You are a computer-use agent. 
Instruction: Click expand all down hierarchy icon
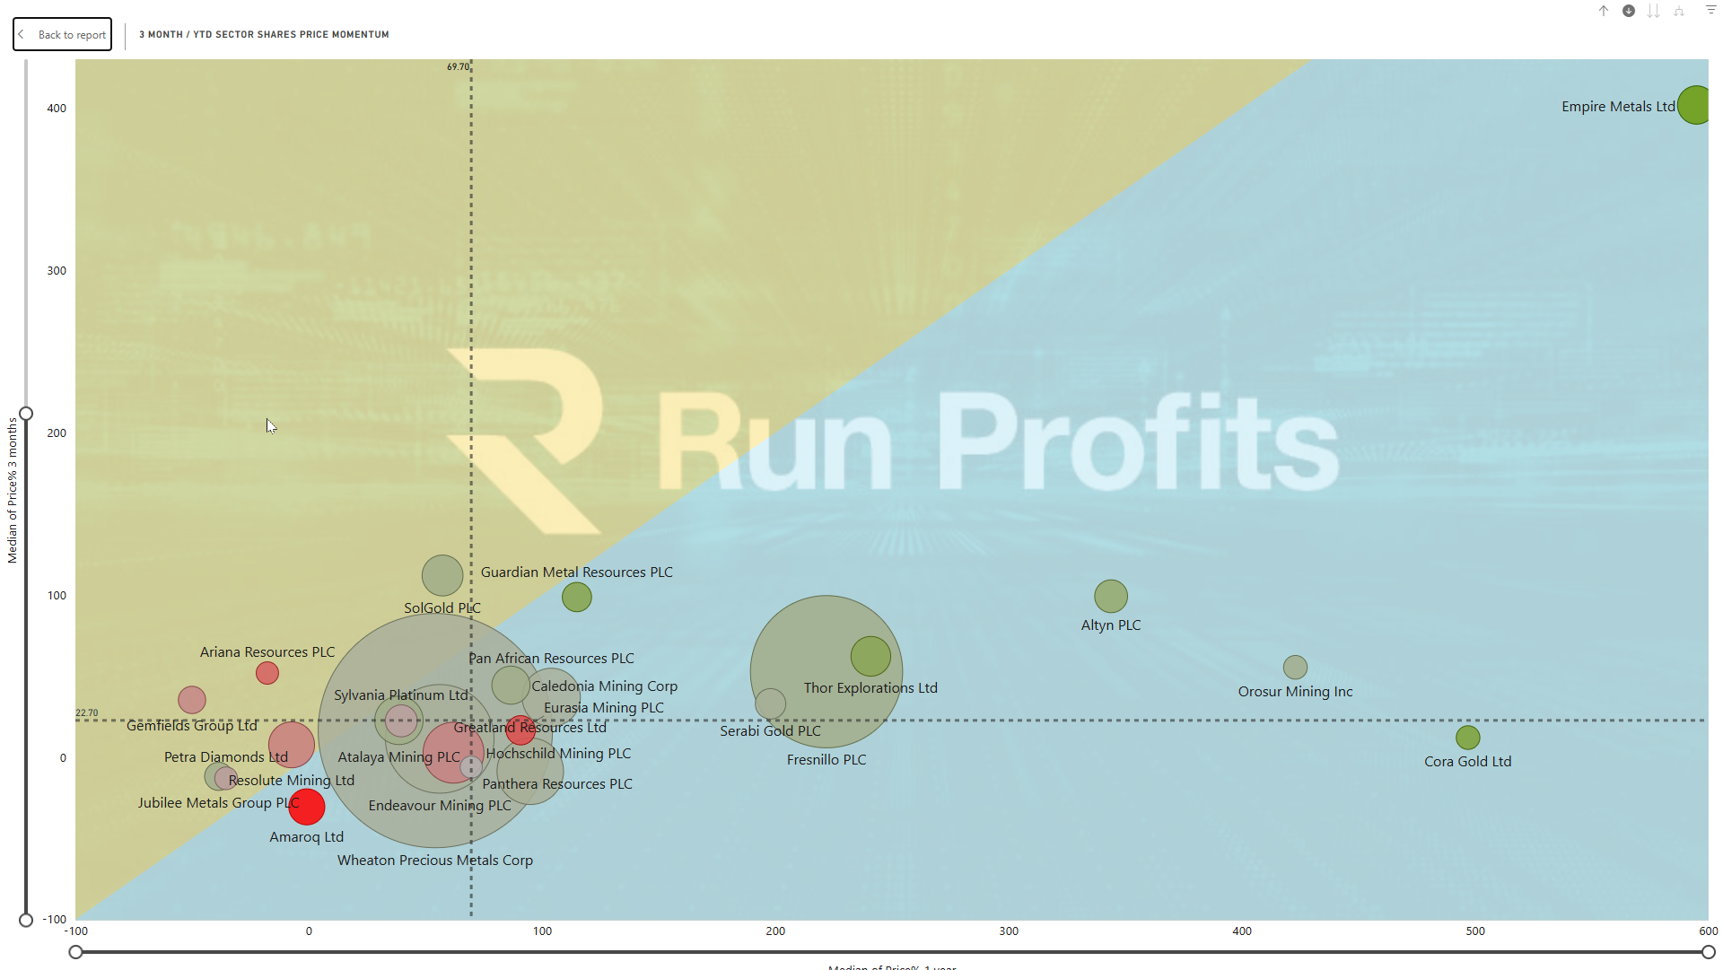(x=1679, y=11)
